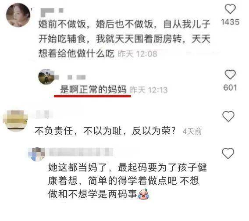The width and height of the screenshot is (249, 221).
Task: Like the 不负责任 comment from 4天前
Action: click(x=228, y=116)
